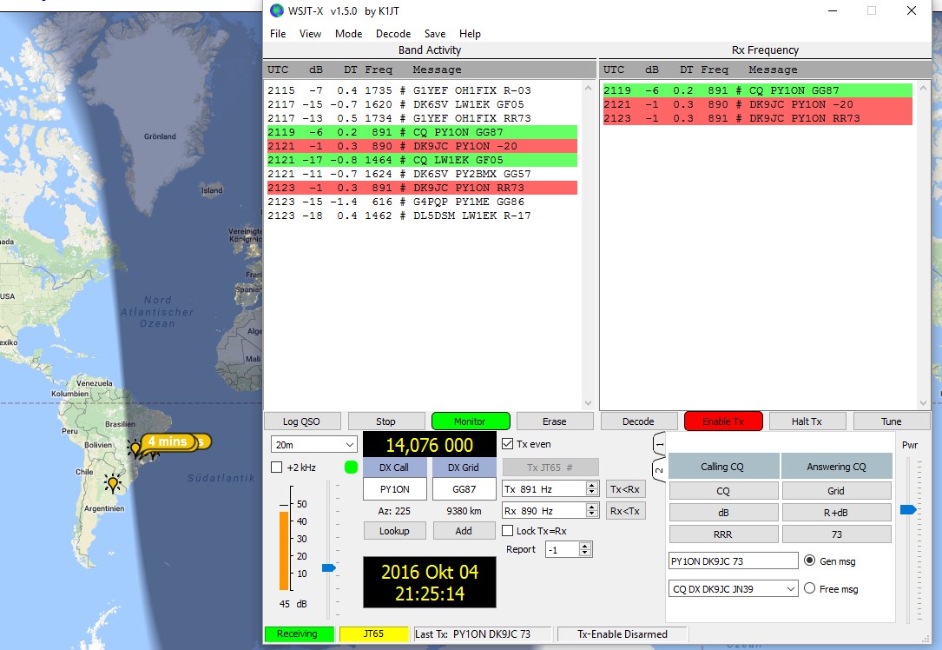The width and height of the screenshot is (942, 650).
Task: Click the Grid message button
Action: 836,491
